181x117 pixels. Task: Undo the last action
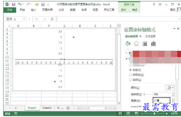coord(20,4)
